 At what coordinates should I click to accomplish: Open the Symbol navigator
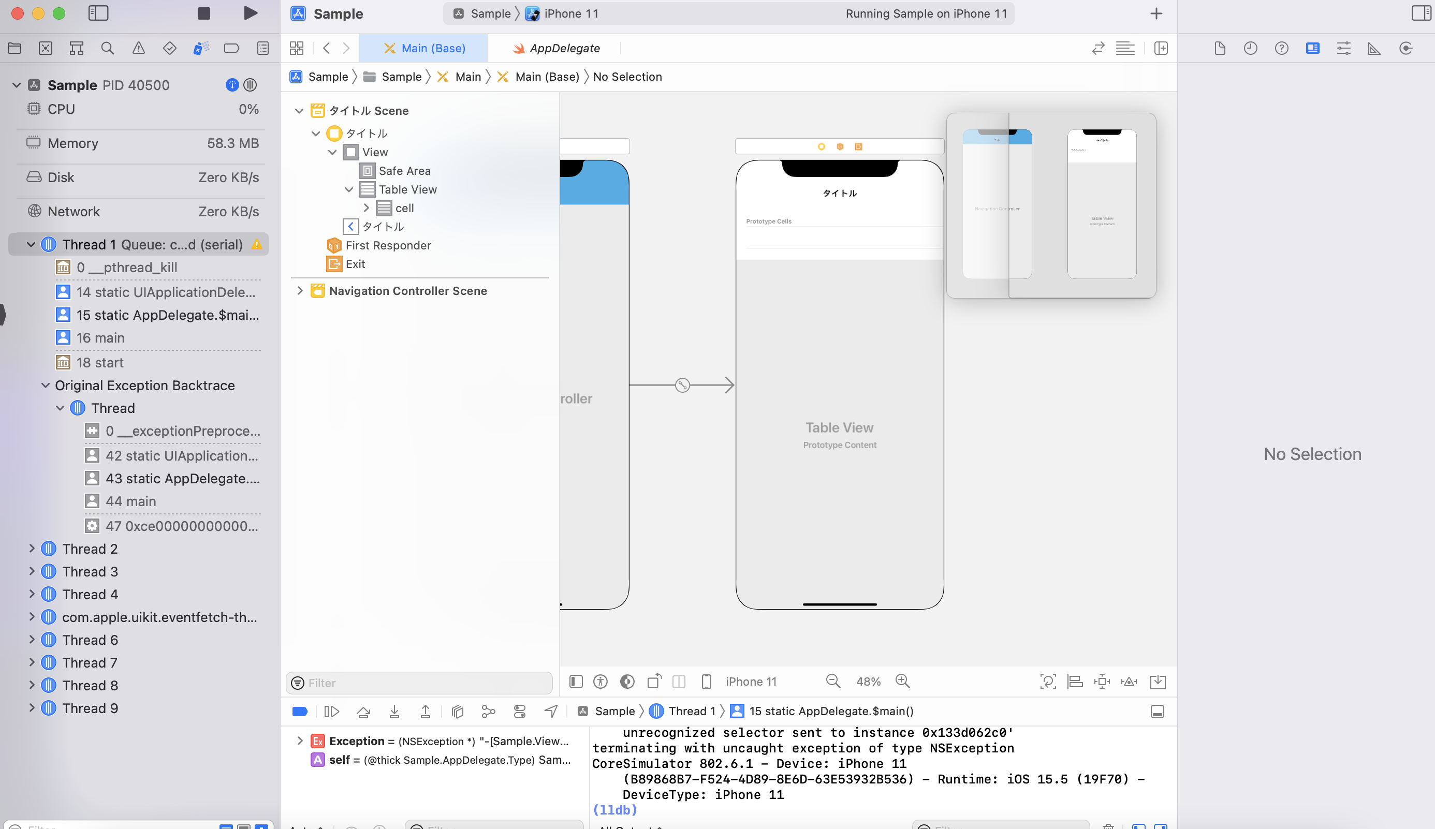click(76, 49)
